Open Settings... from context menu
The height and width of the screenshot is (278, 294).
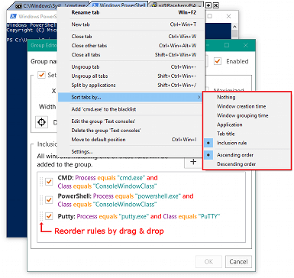[x=131, y=152]
